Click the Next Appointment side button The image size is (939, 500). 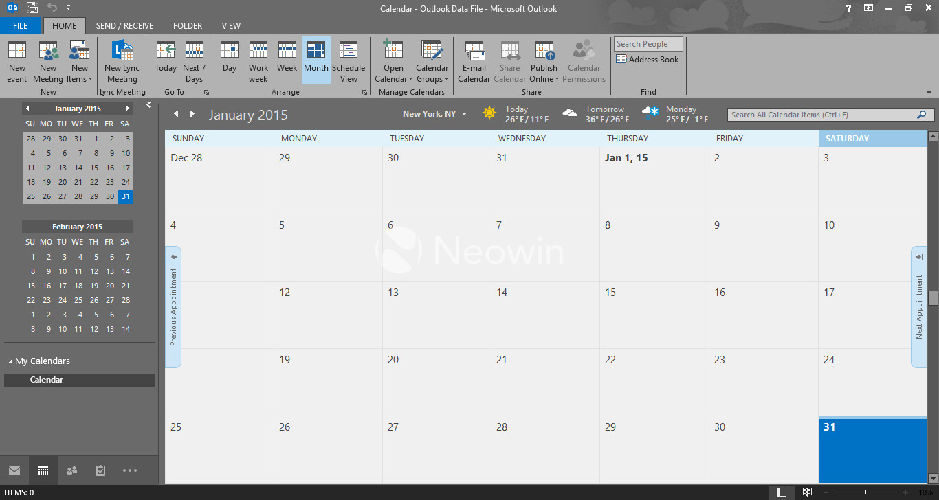919,306
